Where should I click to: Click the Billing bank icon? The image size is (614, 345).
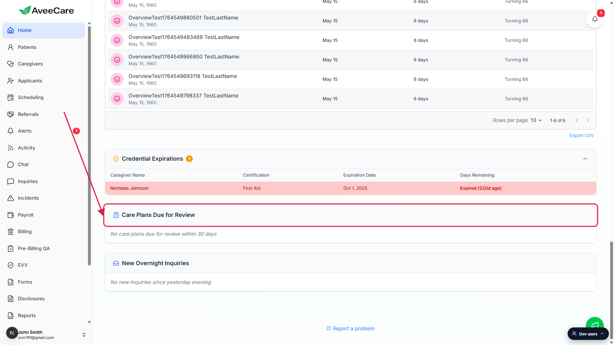pos(11,232)
